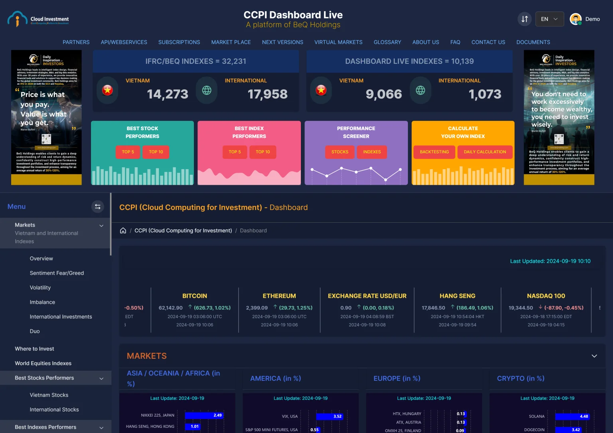The width and height of the screenshot is (613, 433).
Task: Select Sentiment Fear/Greed in sidebar
Action: click(57, 273)
